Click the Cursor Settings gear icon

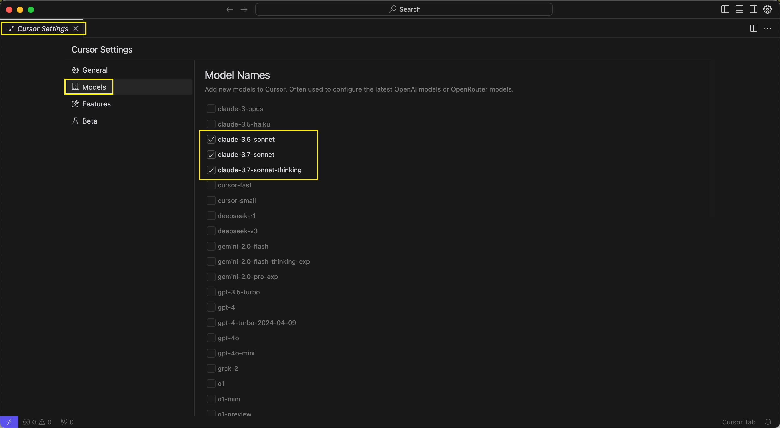tap(768, 9)
